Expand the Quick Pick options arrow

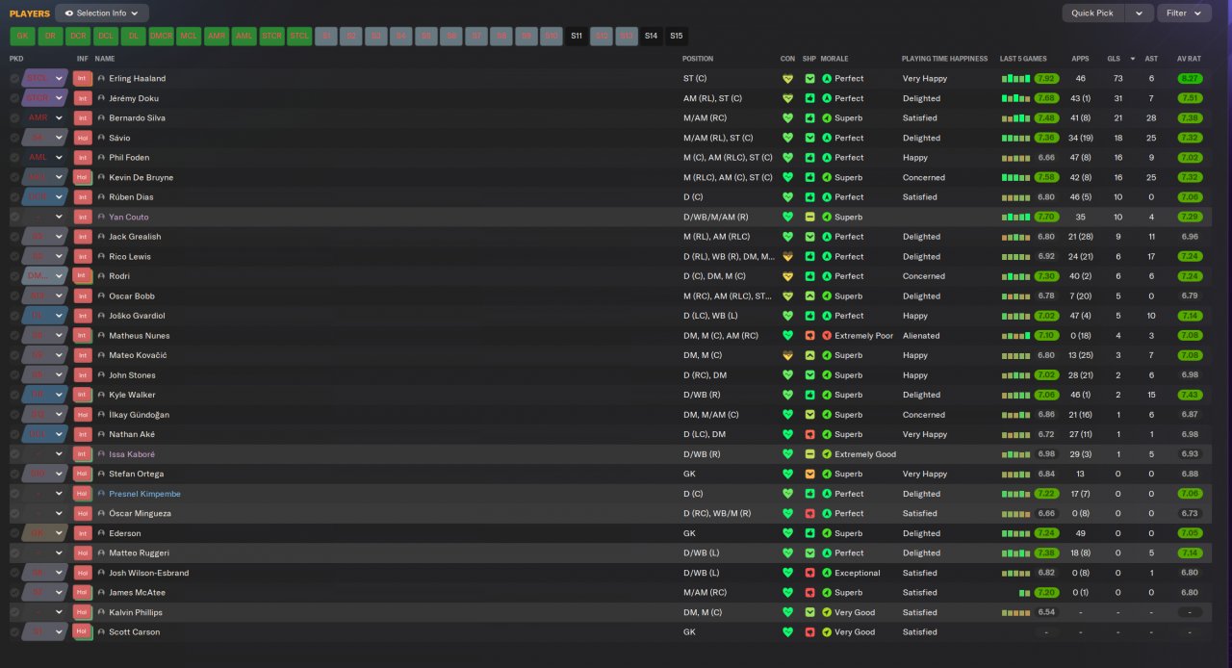click(1140, 13)
